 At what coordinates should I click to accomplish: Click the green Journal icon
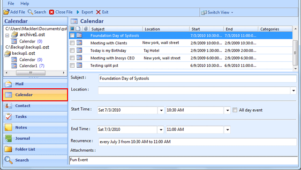(8, 138)
